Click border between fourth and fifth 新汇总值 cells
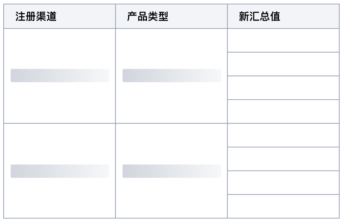 click(283, 123)
